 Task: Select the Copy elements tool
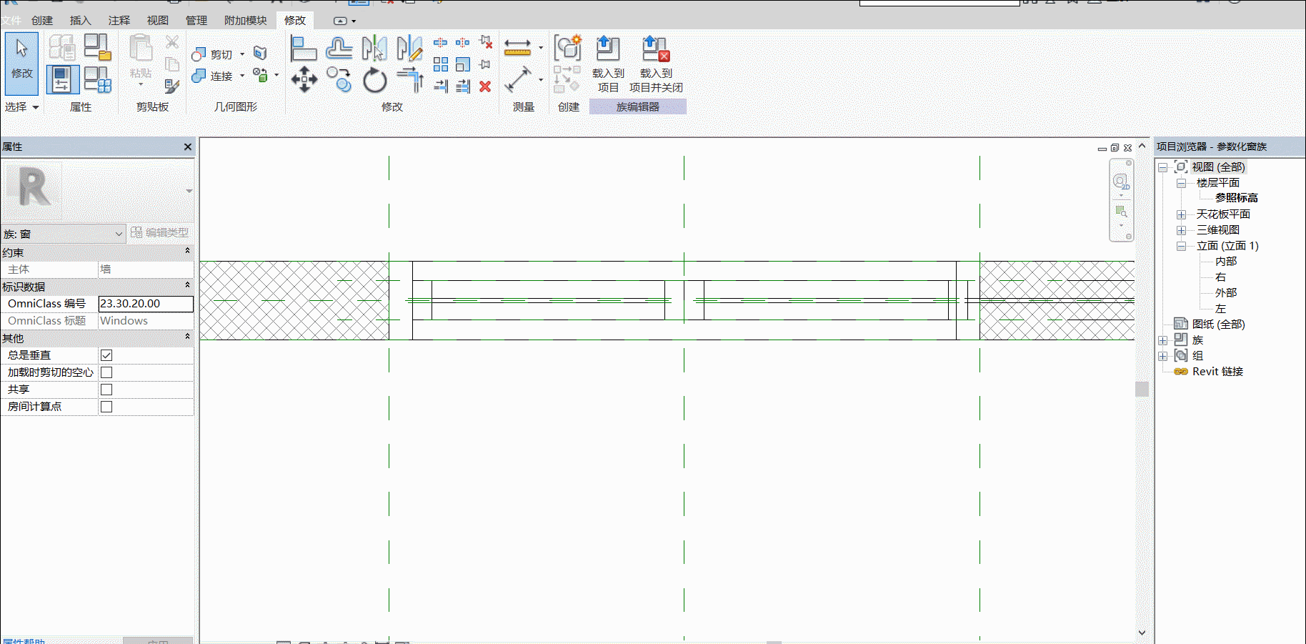(339, 80)
